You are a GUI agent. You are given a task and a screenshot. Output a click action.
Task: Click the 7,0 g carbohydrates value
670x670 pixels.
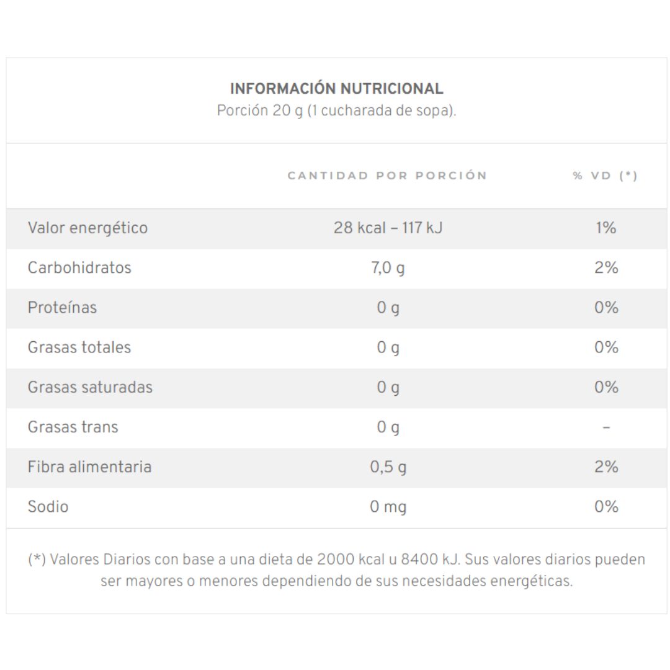click(x=388, y=268)
